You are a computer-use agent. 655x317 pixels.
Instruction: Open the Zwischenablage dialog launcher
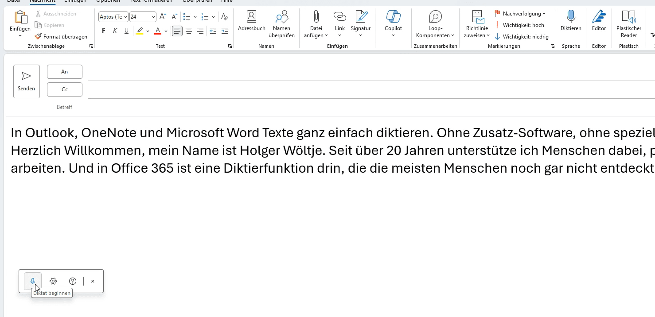pos(91,46)
